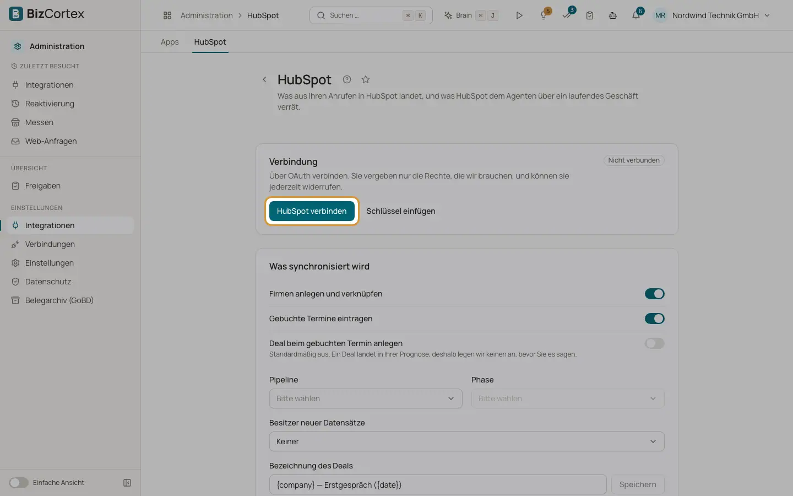Click the play icon in top bar
The image size is (793, 496).
(x=519, y=15)
